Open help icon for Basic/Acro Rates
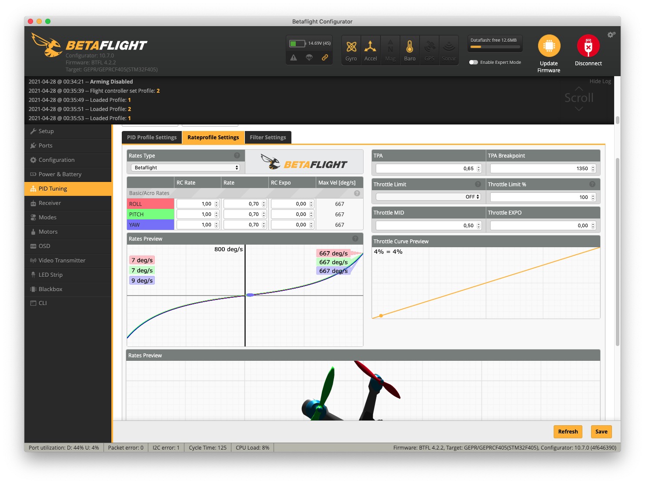 click(x=357, y=193)
